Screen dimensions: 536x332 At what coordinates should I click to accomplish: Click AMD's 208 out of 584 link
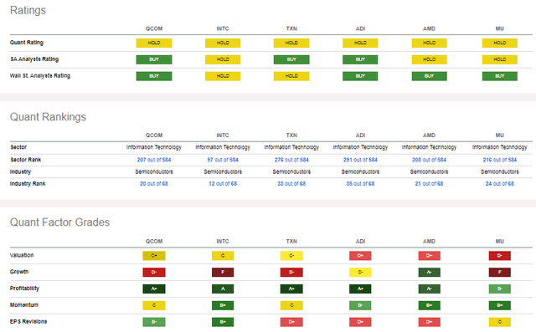(x=429, y=160)
